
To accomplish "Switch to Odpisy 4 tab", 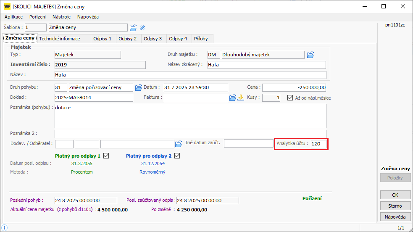I will click(x=179, y=39).
